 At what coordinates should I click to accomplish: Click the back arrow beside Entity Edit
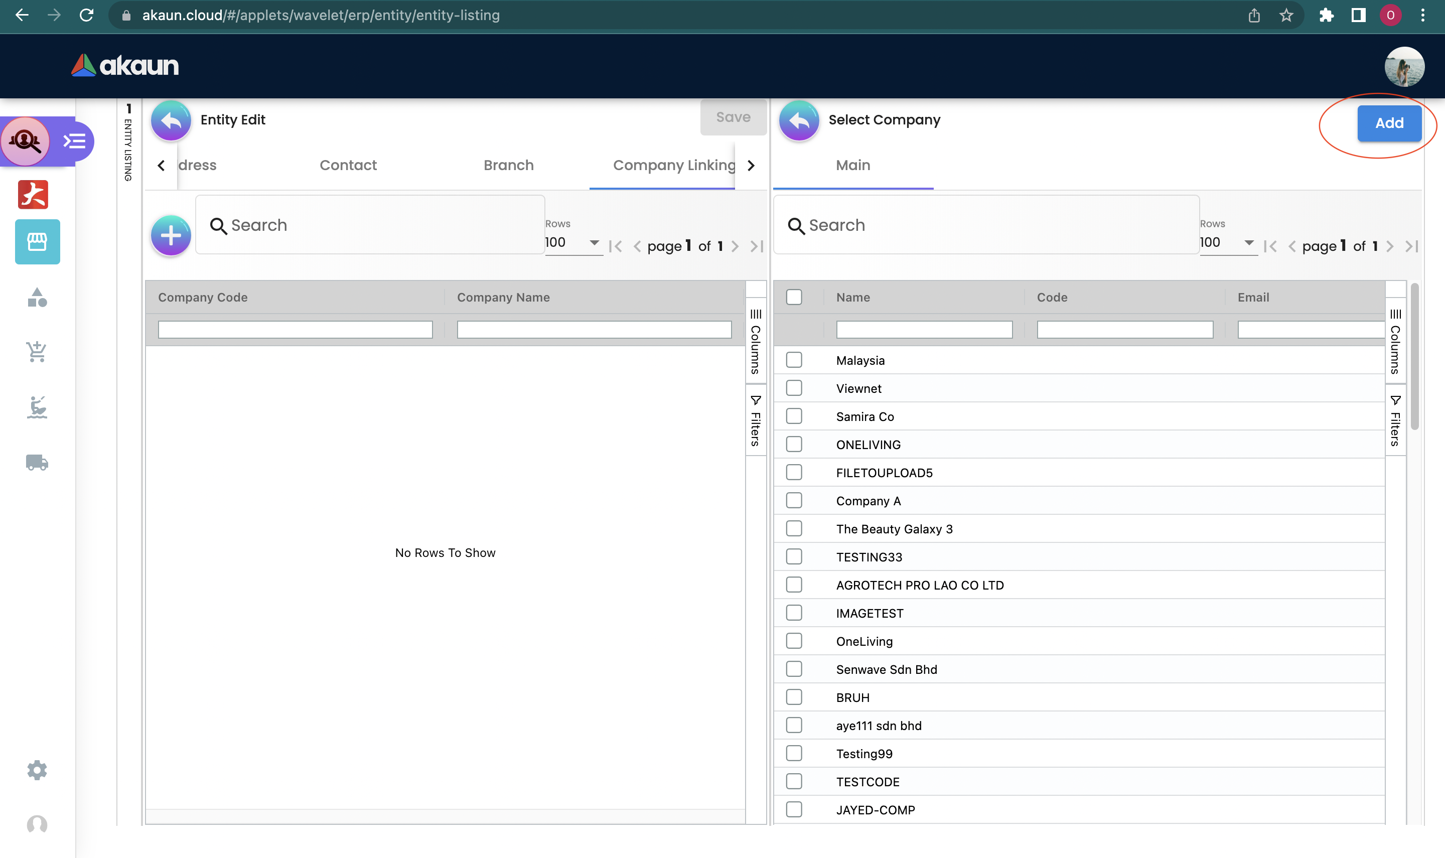click(x=171, y=120)
